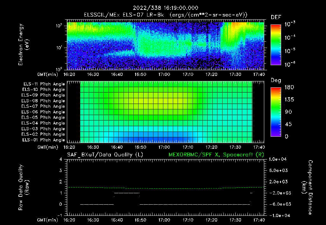Select the ELS-01 Pitch Angle row label
The width and height of the screenshot is (326, 225).
click(x=44, y=140)
